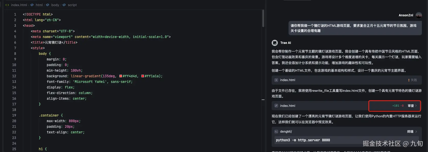
Task: Click the Trae AI avatar icon
Action: click(x=275, y=43)
